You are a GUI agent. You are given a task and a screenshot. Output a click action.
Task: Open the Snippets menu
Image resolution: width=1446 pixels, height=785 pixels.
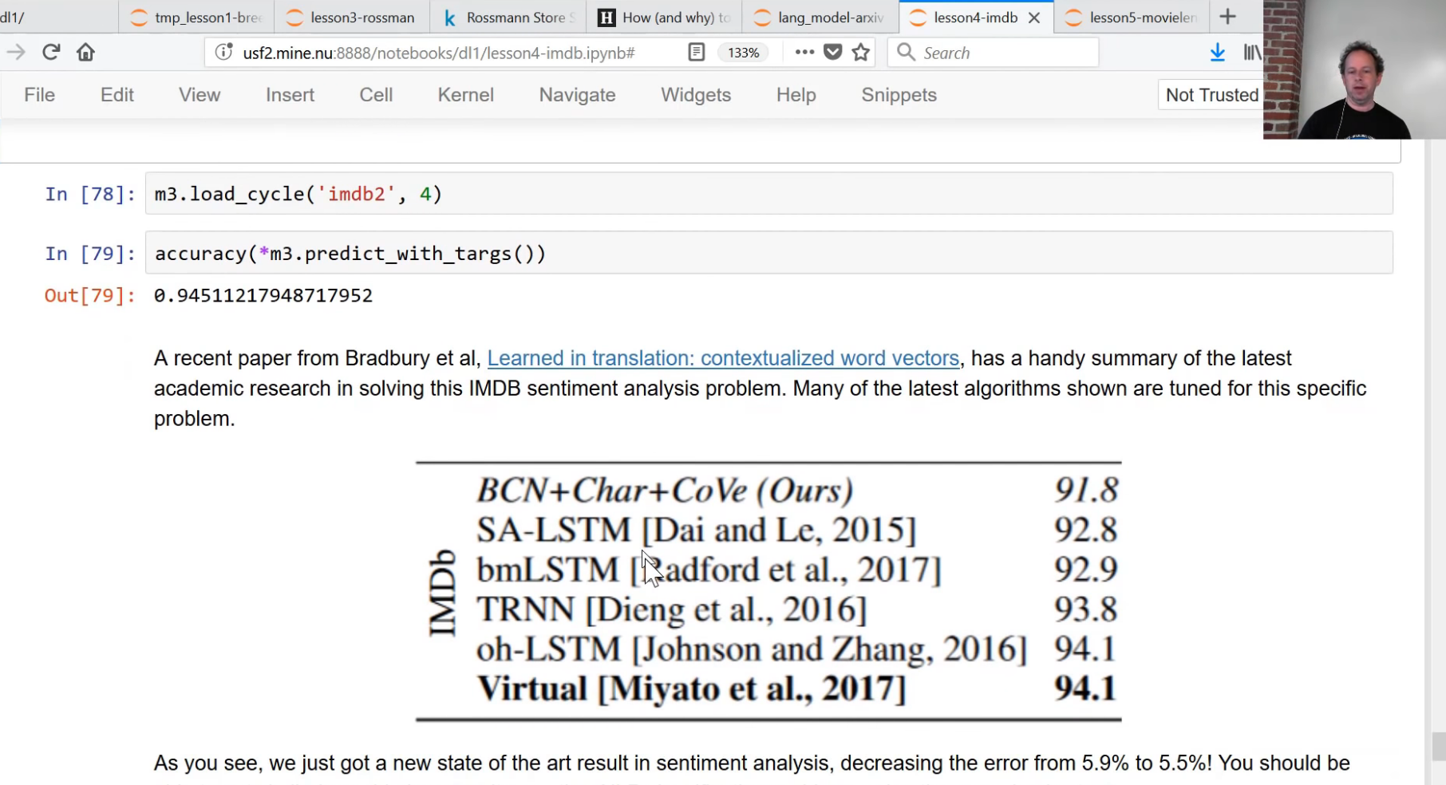(899, 95)
